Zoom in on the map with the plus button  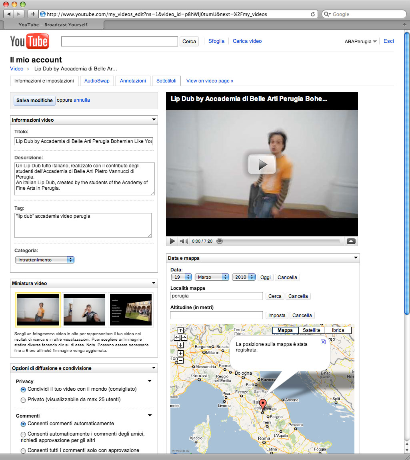coord(180,353)
